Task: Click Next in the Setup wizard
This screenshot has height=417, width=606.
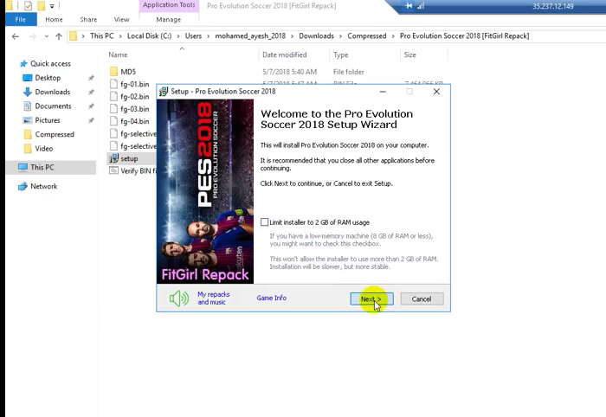Action: pyautogui.click(x=371, y=298)
